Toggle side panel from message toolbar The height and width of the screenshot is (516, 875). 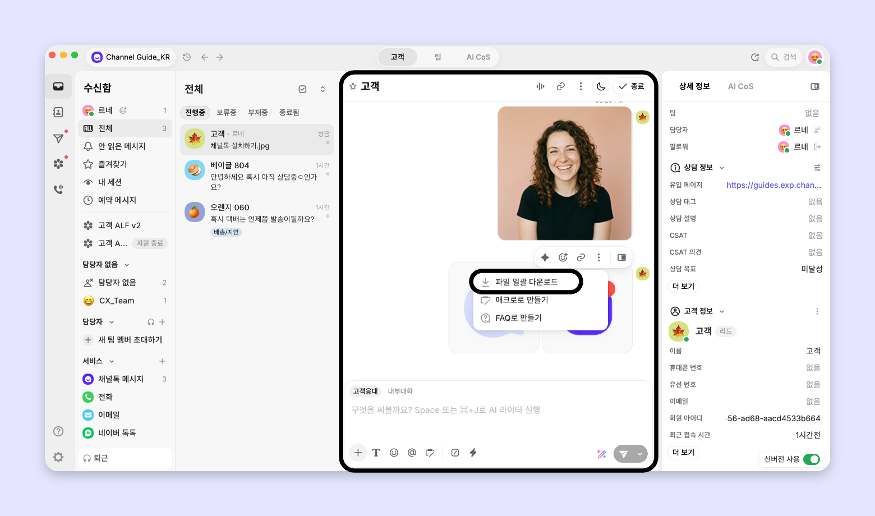point(621,257)
